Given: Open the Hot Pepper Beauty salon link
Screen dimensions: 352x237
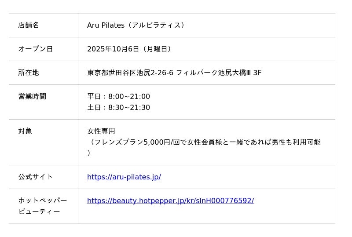Looking at the screenshot, I should 170,201.
